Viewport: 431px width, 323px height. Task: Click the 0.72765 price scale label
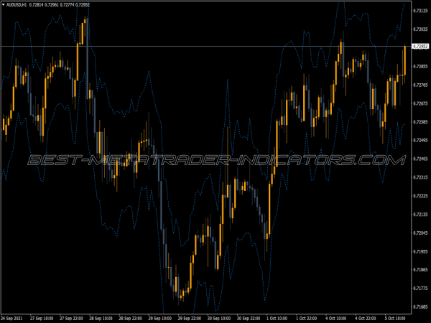[x=420, y=85]
